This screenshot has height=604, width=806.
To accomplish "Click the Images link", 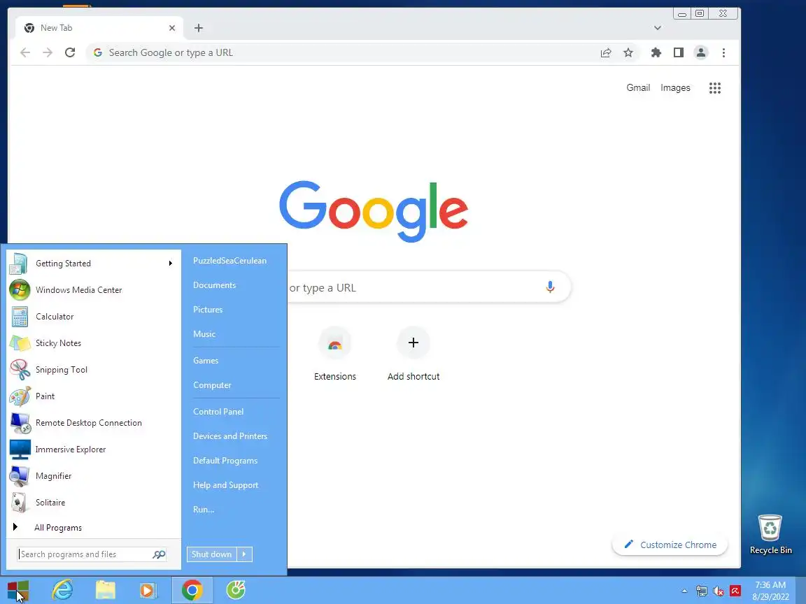I will 675,88.
